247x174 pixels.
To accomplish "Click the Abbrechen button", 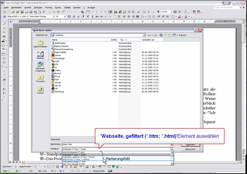I will pyautogui.click(x=190, y=149).
